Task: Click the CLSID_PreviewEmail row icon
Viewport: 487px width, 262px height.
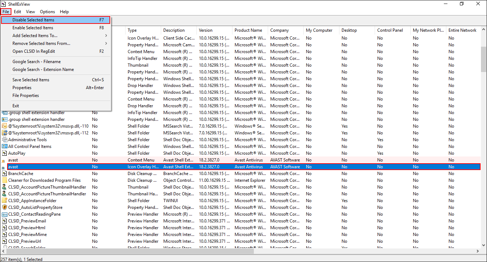Action: click(5, 221)
